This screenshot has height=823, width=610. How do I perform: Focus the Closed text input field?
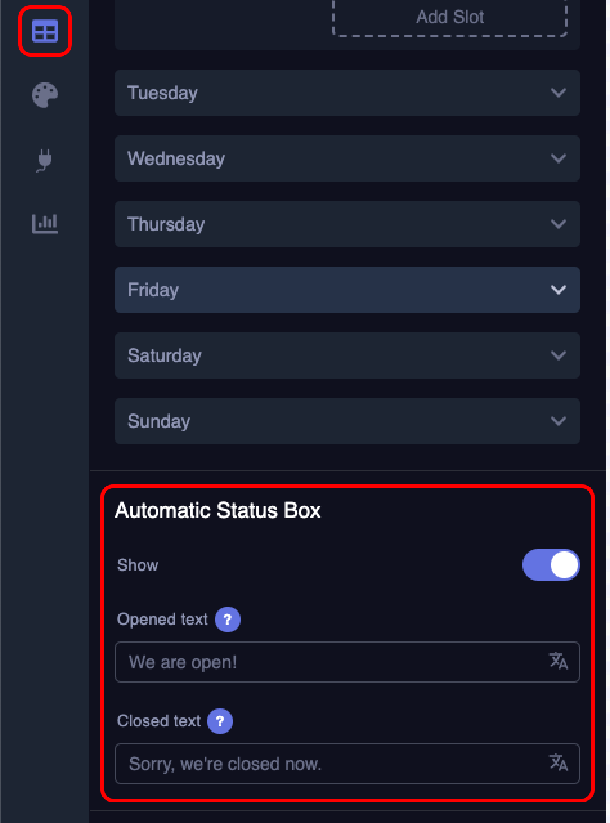331,764
